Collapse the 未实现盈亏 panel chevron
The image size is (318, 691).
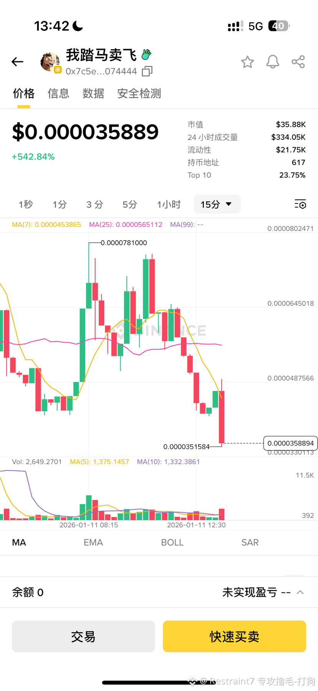300,592
